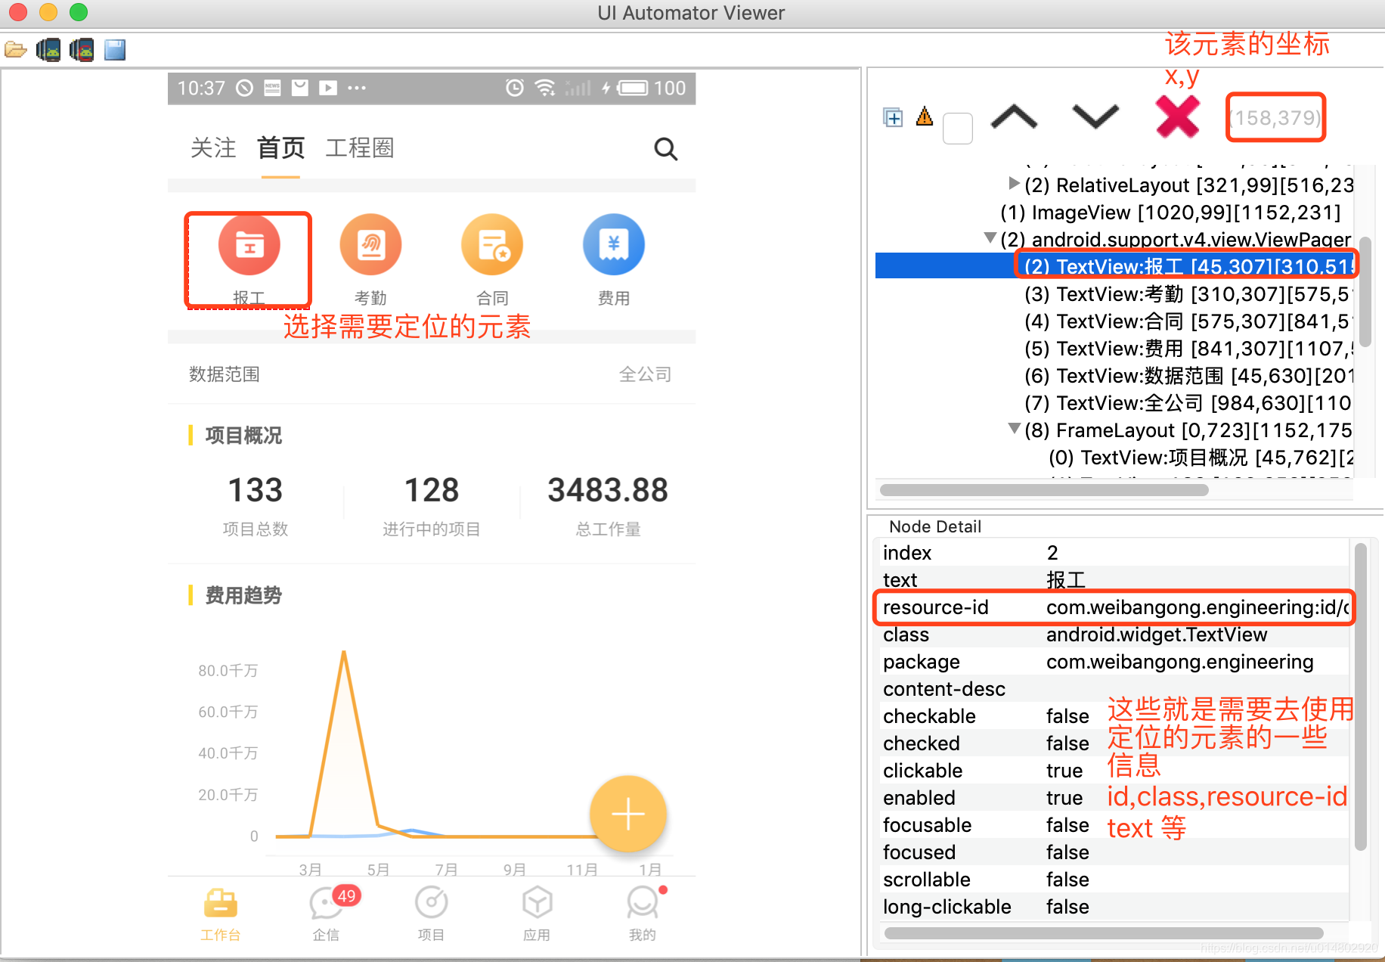Tap the 全公司 data range value
The image size is (1385, 962).
645,374
